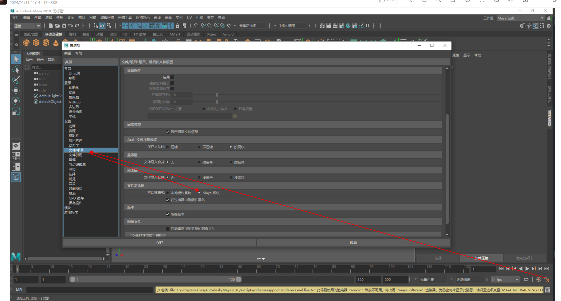
Task: Click the 取消 button in preferences
Action: click(x=353, y=243)
